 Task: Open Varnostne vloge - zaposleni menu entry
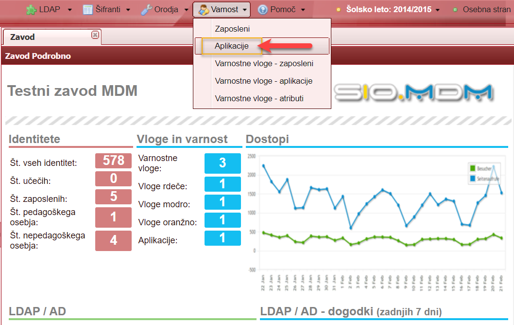(x=264, y=63)
